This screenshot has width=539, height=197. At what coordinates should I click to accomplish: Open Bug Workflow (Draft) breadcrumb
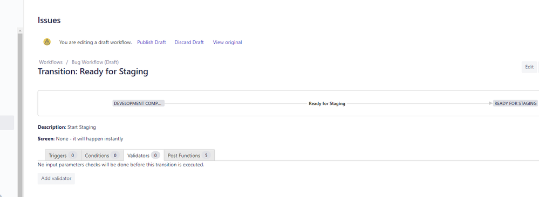pos(95,62)
